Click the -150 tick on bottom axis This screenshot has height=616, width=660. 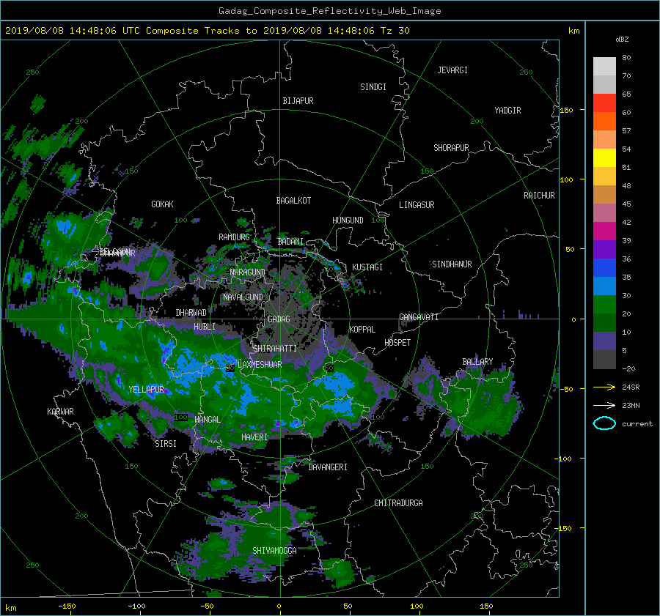pyautogui.click(x=67, y=606)
